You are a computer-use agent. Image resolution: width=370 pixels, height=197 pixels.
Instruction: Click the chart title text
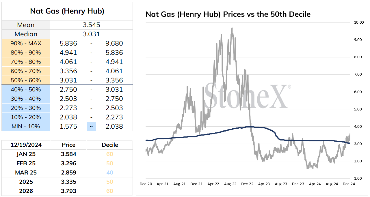tap(228, 14)
